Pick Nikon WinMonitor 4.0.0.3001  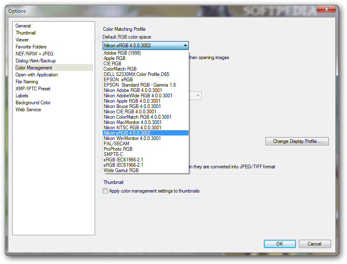pyautogui.click(x=146, y=138)
